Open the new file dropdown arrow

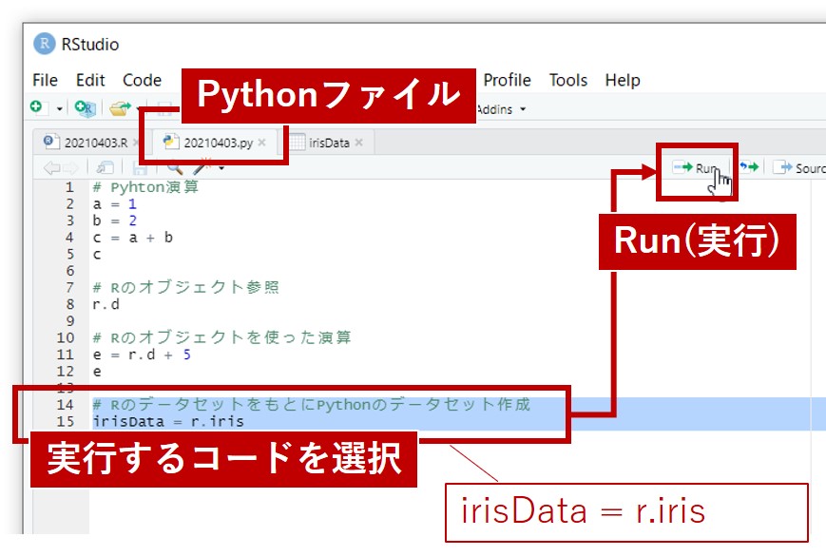tap(58, 109)
